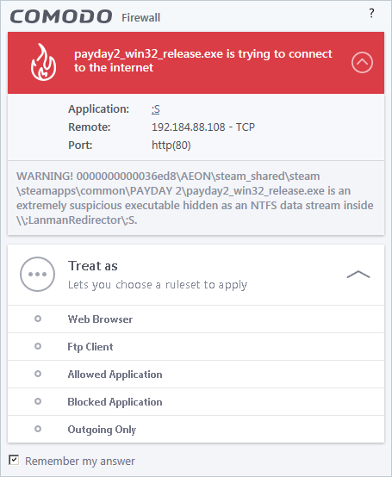
Task: Click the question mark help icon
Action: pyautogui.click(x=371, y=13)
